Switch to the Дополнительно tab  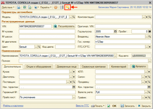(x=12, y=67)
